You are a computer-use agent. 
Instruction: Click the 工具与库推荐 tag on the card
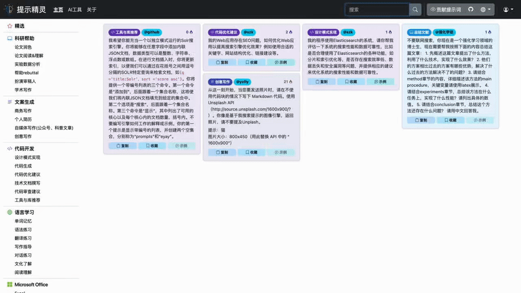[x=124, y=32]
